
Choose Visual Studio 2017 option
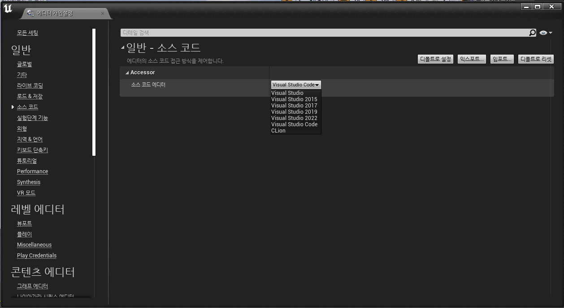point(294,106)
